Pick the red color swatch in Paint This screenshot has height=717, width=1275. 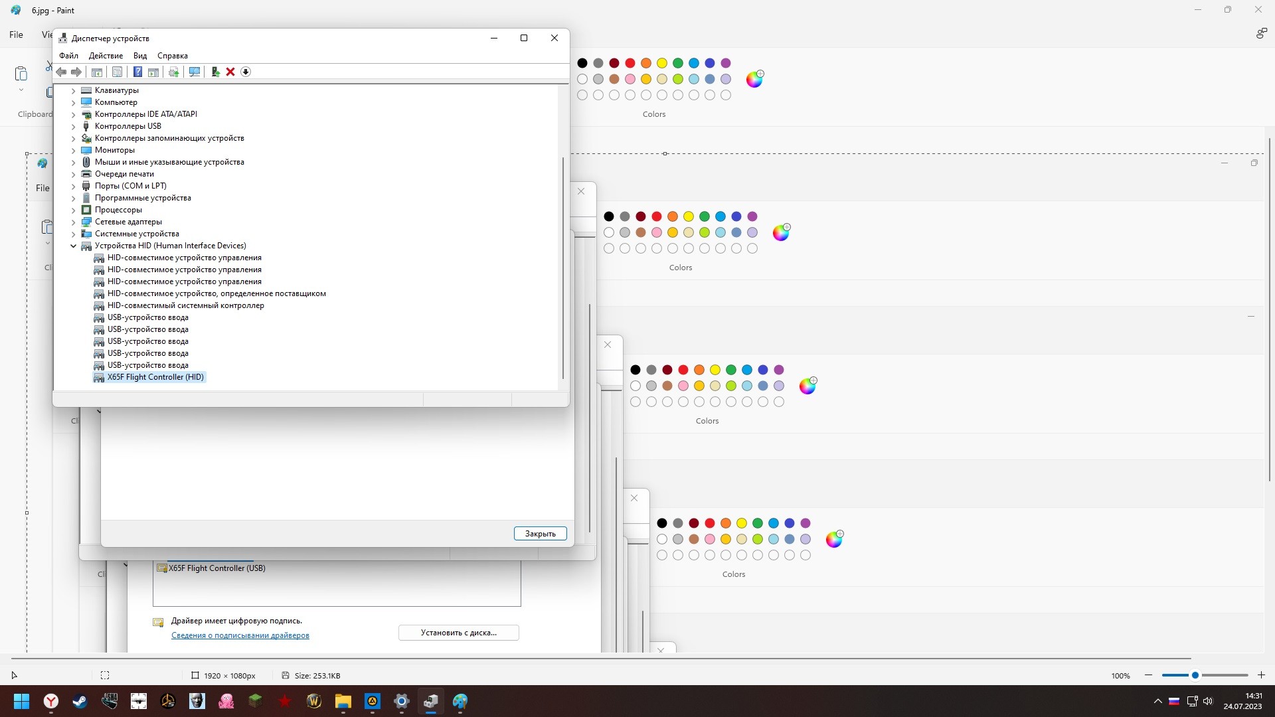point(630,63)
